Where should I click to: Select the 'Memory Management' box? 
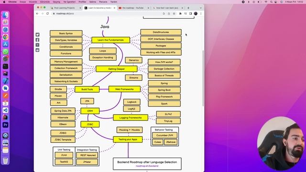tap(66, 62)
